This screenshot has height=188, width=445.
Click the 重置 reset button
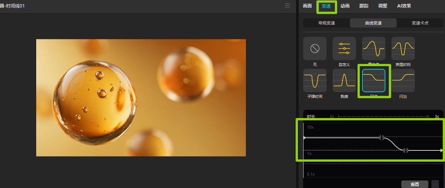[x=414, y=184]
